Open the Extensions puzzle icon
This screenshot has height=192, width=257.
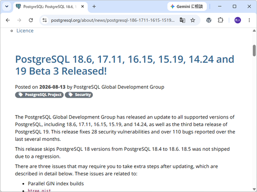click(x=220, y=20)
